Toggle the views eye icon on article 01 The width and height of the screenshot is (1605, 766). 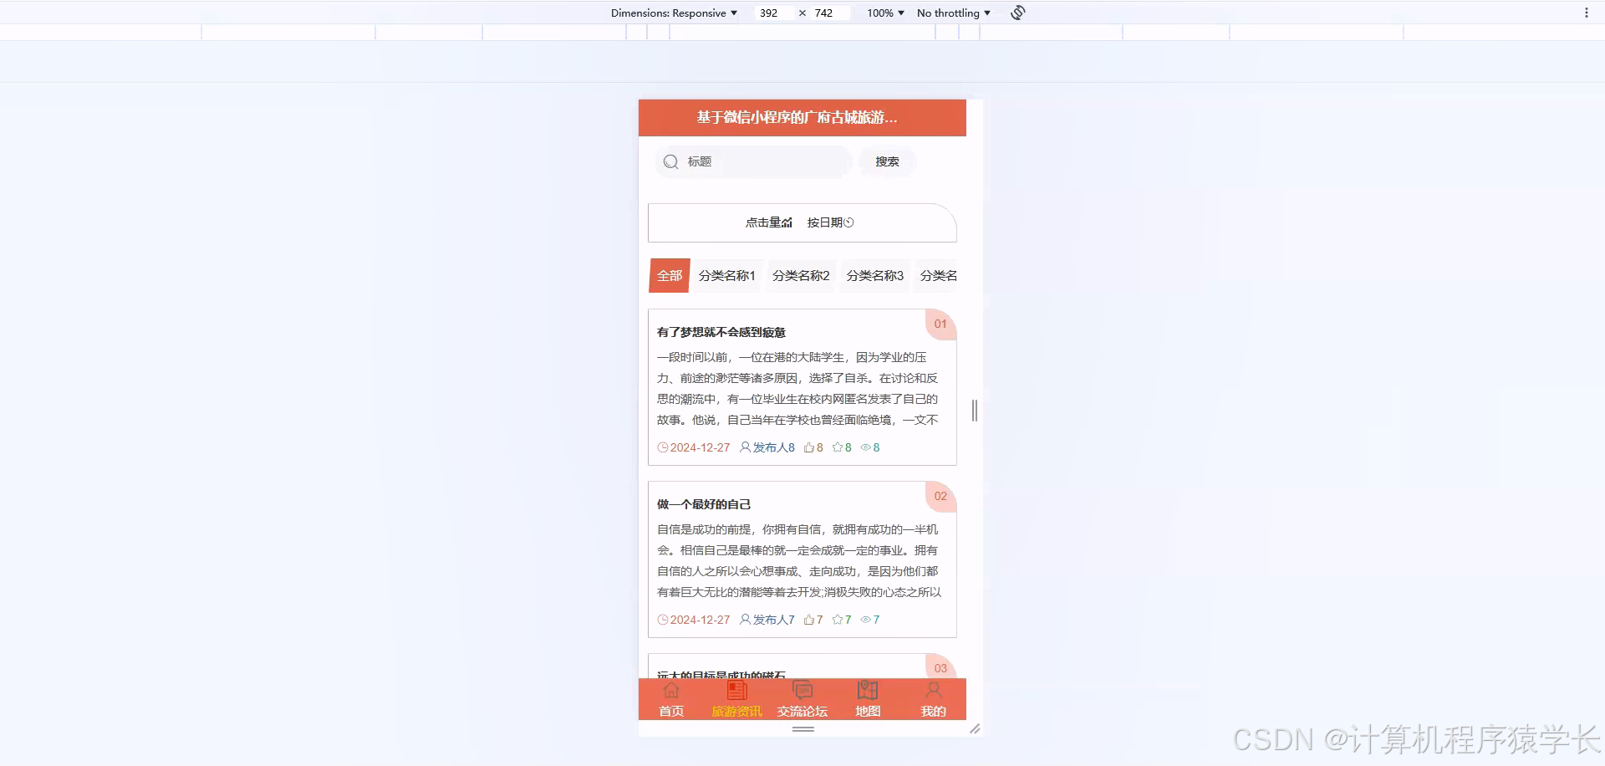864,447
